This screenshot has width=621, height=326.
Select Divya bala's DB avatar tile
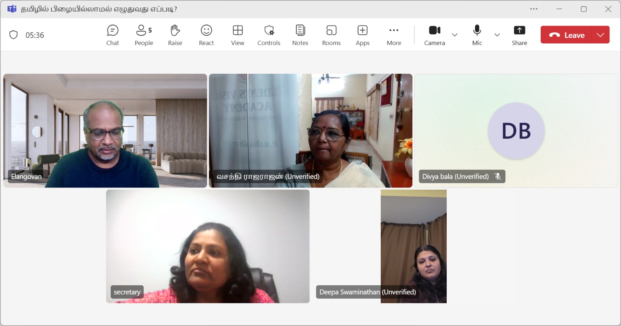(516, 131)
